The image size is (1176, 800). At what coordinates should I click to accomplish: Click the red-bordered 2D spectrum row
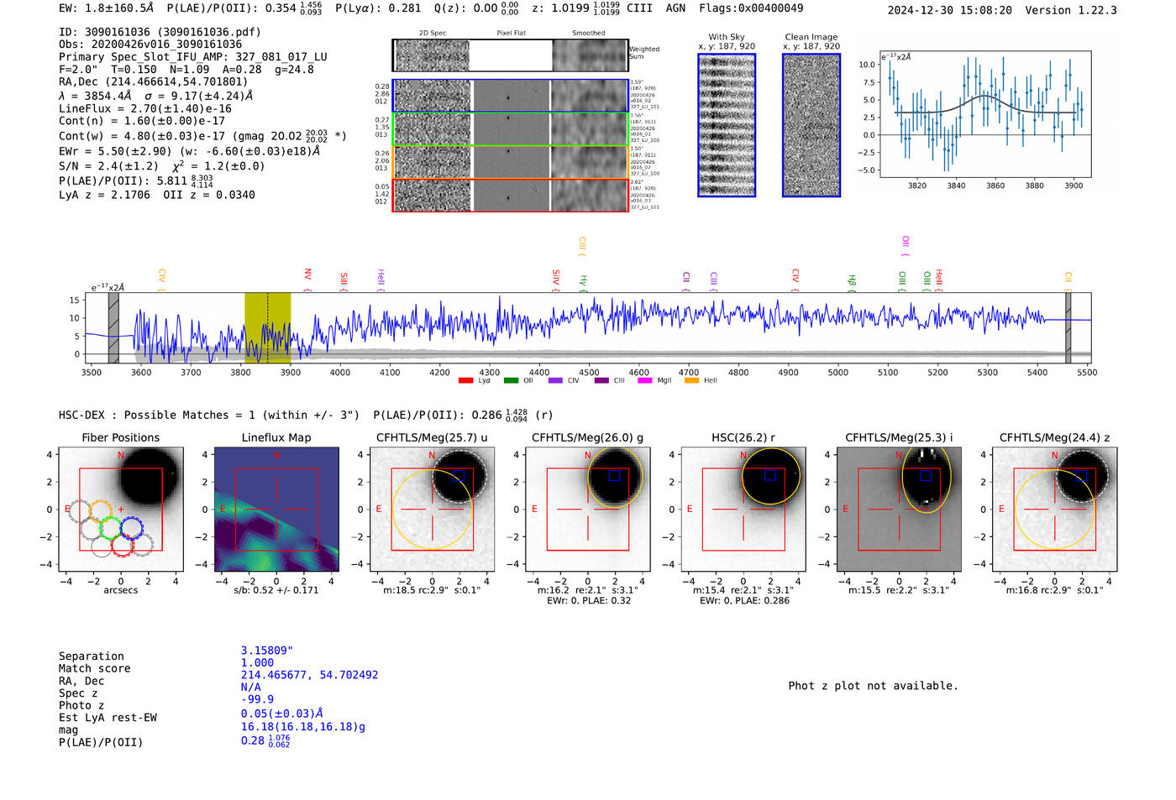[510, 195]
